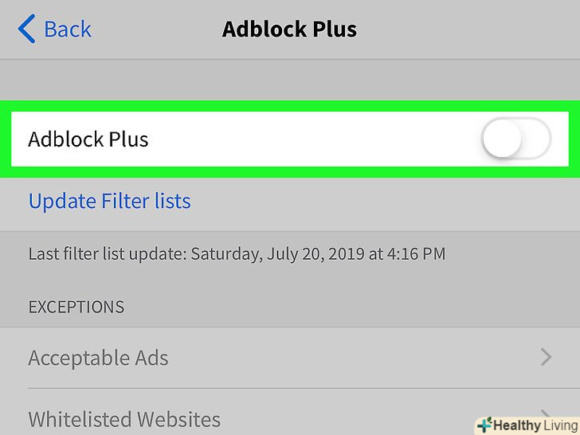The height and width of the screenshot is (435, 580).
Task: Click the white knob of the Adblock Plus switch
Action: [x=502, y=140]
